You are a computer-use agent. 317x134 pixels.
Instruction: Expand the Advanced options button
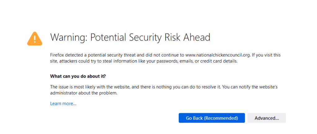point(266,118)
